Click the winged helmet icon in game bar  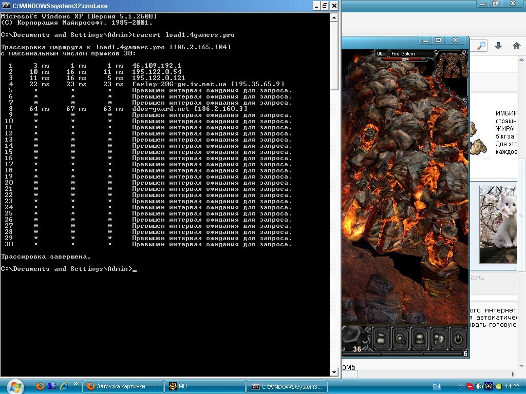(439, 339)
